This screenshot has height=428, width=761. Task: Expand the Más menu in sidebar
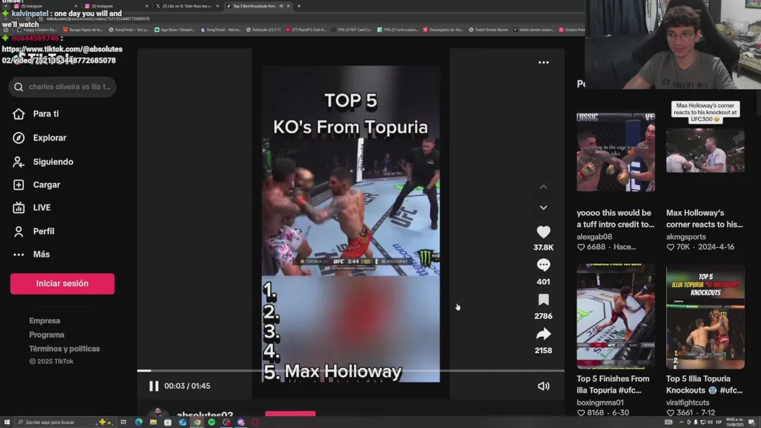[x=41, y=254]
